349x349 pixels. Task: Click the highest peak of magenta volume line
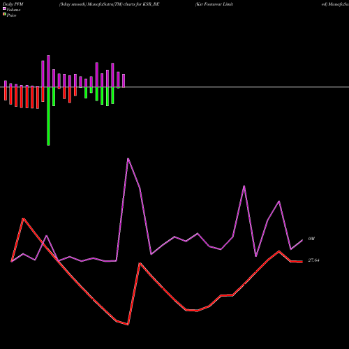(x=128, y=158)
